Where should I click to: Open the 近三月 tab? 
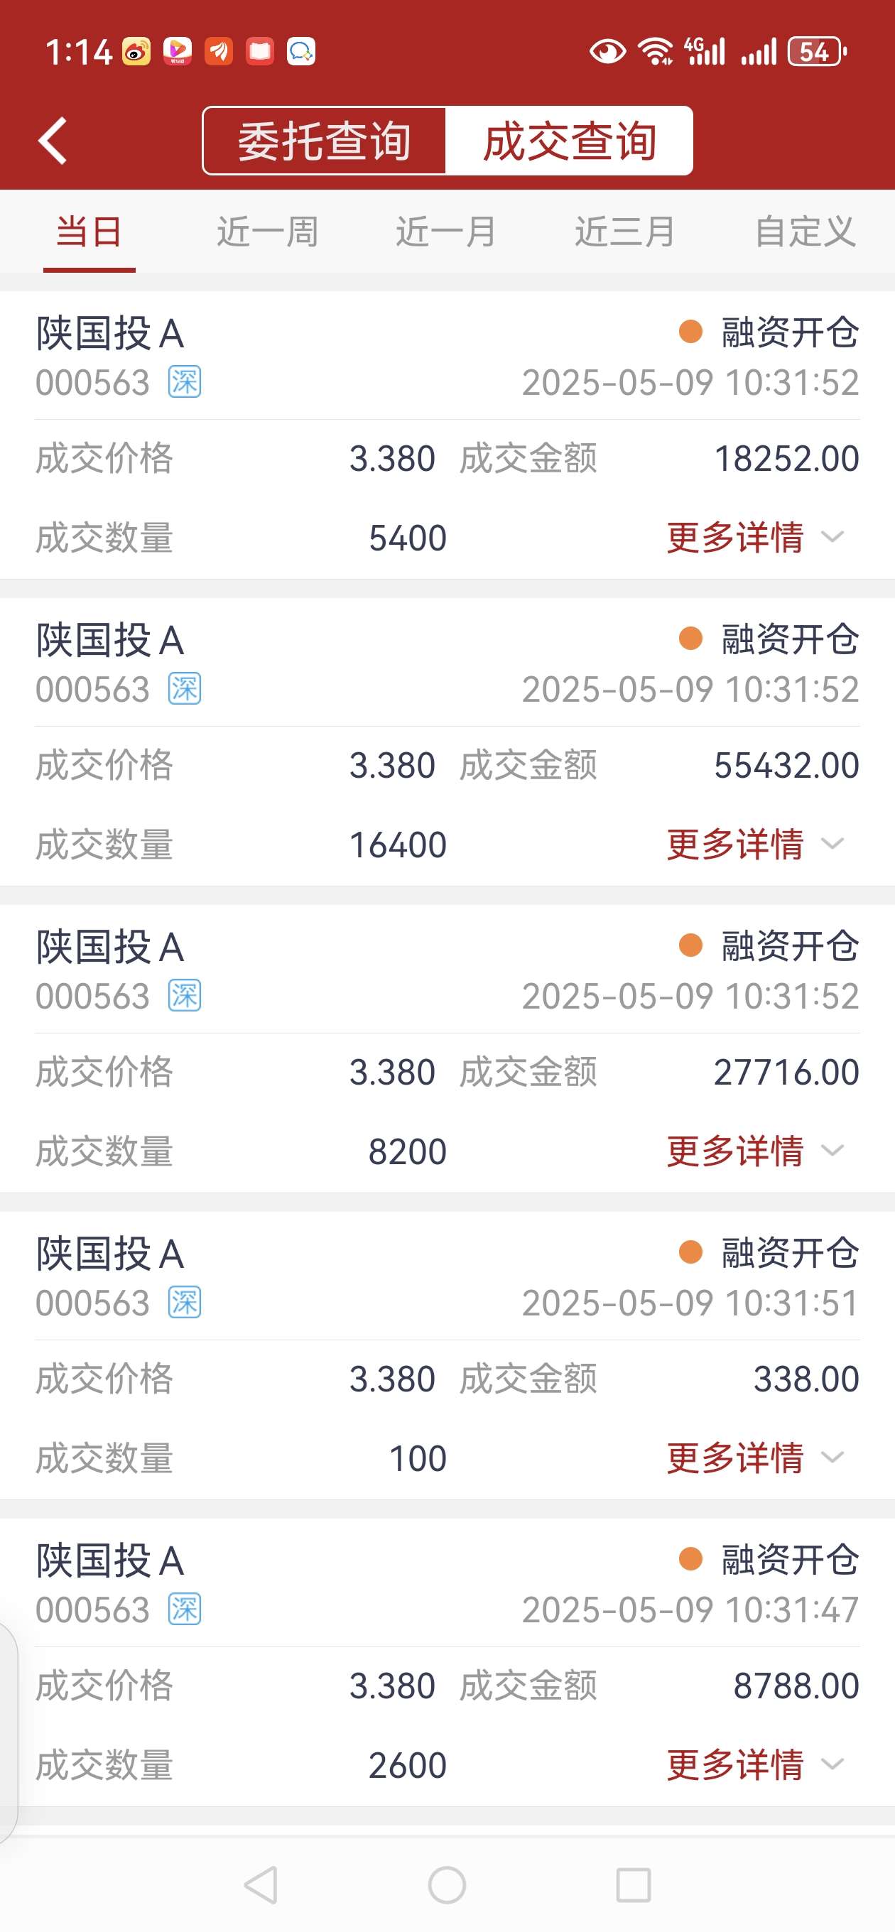[x=626, y=232]
